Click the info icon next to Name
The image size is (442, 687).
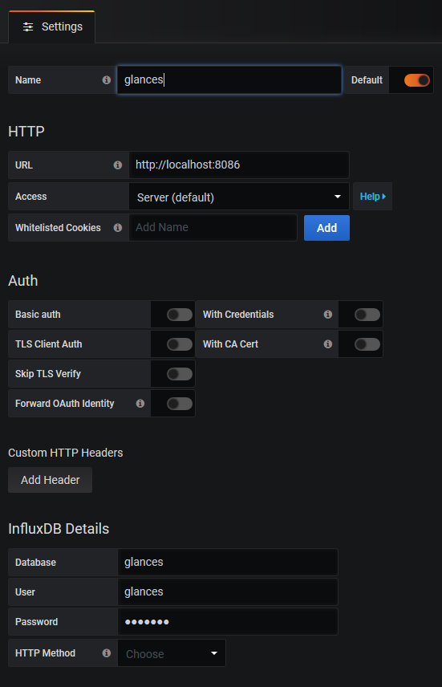click(x=107, y=79)
